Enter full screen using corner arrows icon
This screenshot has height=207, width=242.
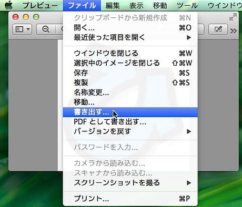click(x=233, y=17)
